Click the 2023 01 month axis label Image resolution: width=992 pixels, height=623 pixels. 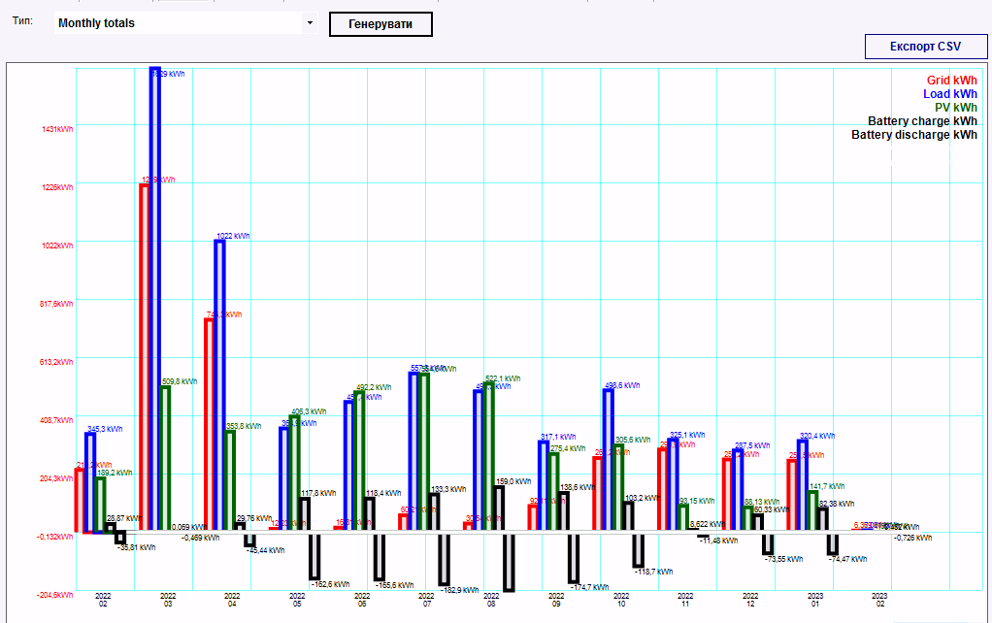(x=815, y=600)
